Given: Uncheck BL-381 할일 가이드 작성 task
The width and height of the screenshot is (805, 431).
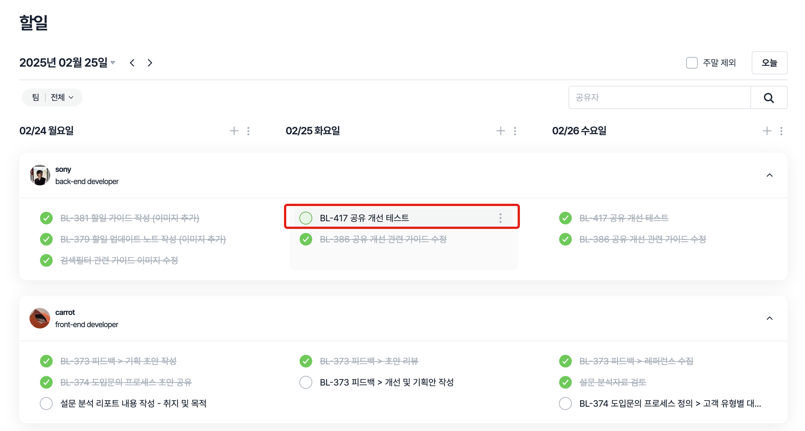Looking at the screenshot, I should [x=46, y=218].
